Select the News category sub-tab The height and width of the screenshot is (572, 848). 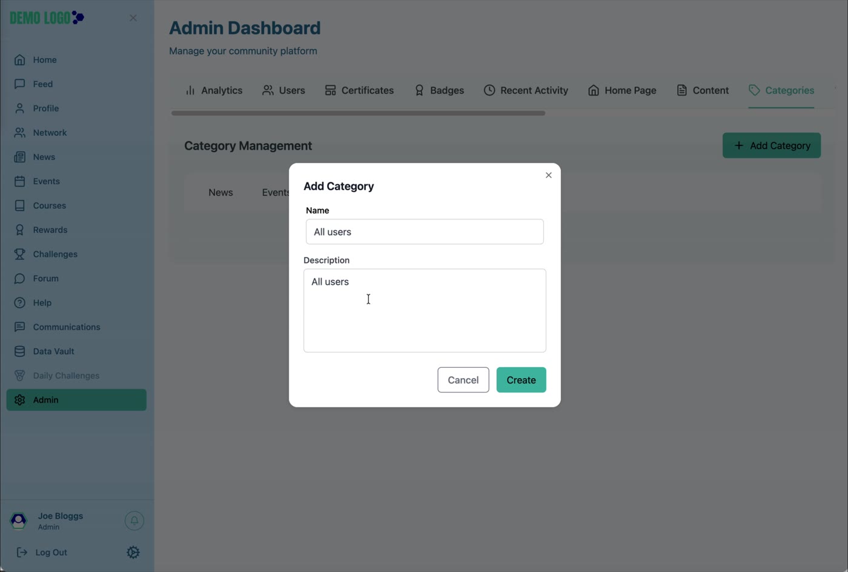click(x=220, y=193)
